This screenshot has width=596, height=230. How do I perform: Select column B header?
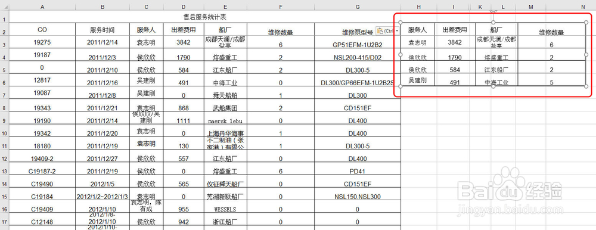(x=103, y=7)
